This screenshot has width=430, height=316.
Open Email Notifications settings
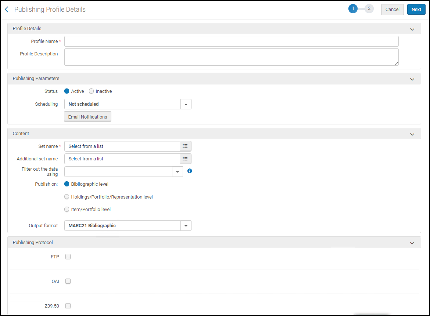coord(87,117)
